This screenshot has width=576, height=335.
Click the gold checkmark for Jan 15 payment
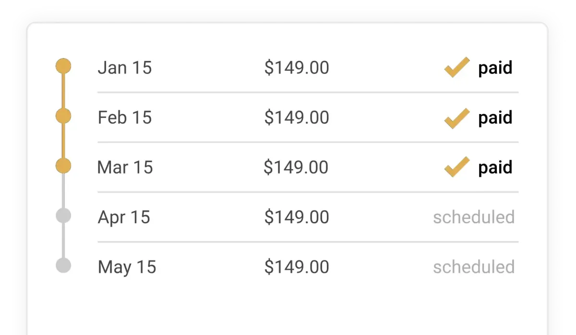click(x=457, y=67)
